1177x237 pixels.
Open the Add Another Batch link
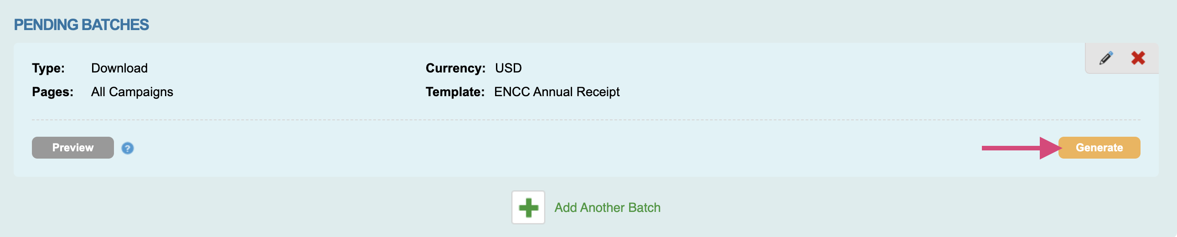(x=607, y=207)
